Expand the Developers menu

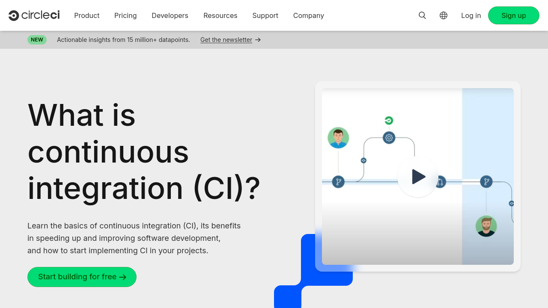point(170,15)
